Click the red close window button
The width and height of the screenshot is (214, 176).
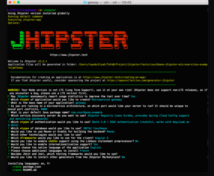click(x=10, y=2)
